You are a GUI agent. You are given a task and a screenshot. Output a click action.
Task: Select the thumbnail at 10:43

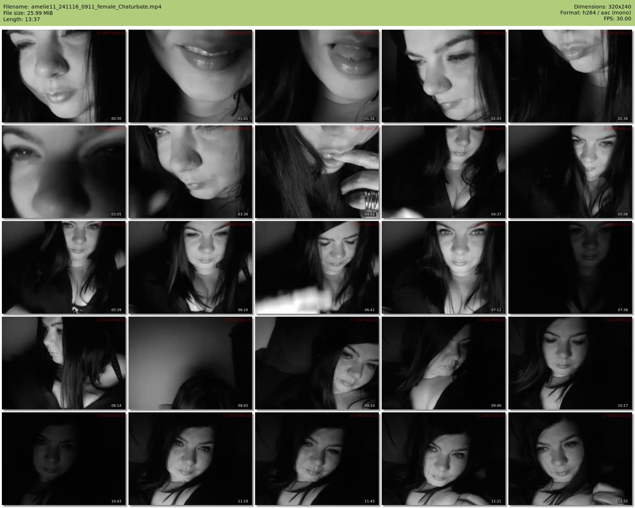click(64, 459)
